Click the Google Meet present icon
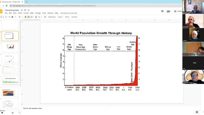 click(168, 11)
